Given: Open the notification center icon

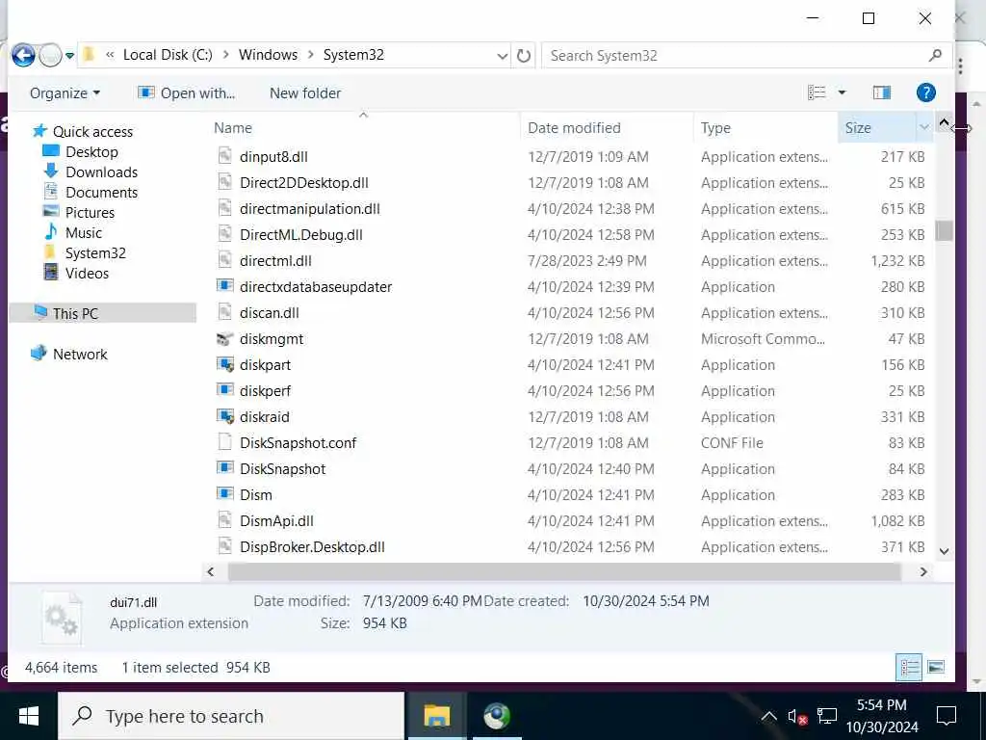Looking at the screenshot, I should click(947, 716).
